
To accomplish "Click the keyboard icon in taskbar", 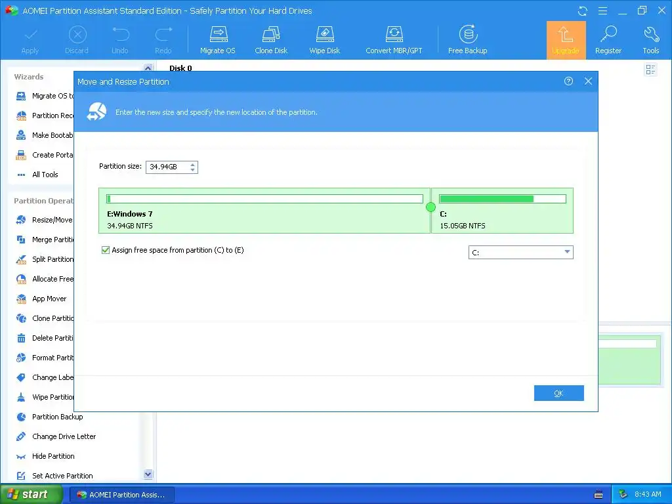I will click(598, 495).
